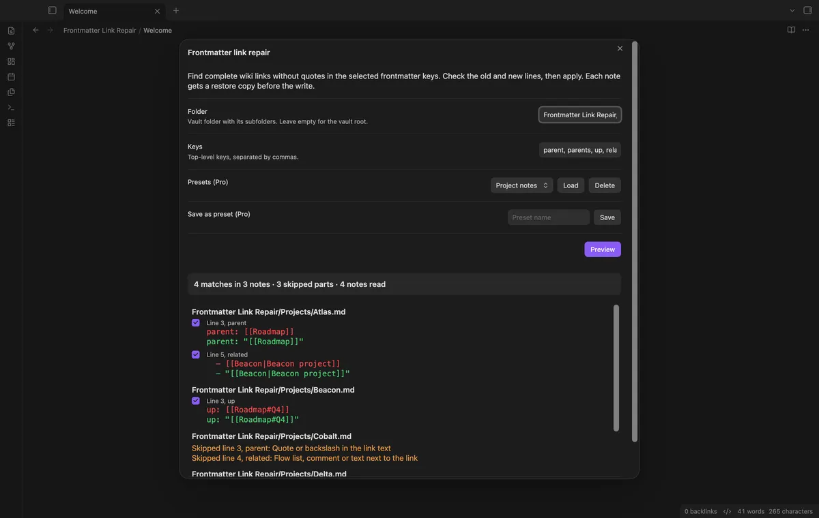Click the Folder input field
Image resolution: width=819 pixels, height=518 pixels.
point(580,115)
